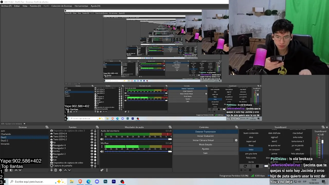Image resolution: width=329 pixels, height=185 pixels.
Task: Hide the tip source eye icon
Action: click(x=92, y=142)
